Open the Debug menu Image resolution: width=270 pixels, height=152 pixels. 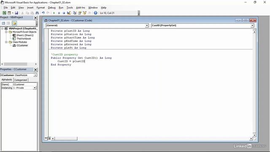pyautogui.click(x=51, y=8)
